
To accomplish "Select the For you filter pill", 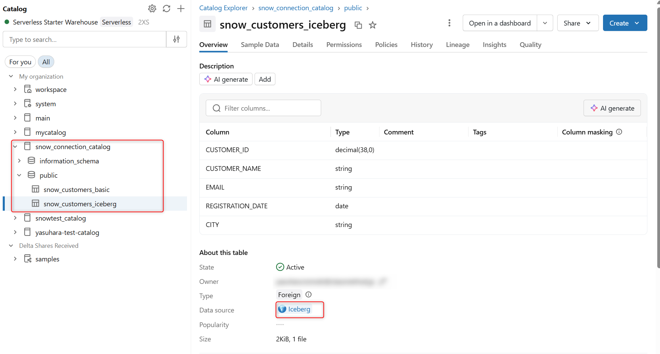I will tap(20, 62).
